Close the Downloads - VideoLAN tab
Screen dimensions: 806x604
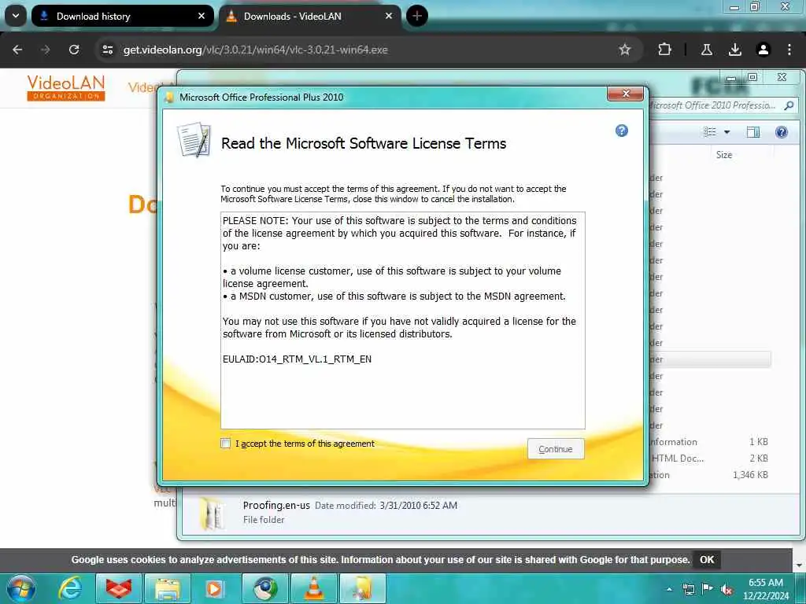(389, 16)
